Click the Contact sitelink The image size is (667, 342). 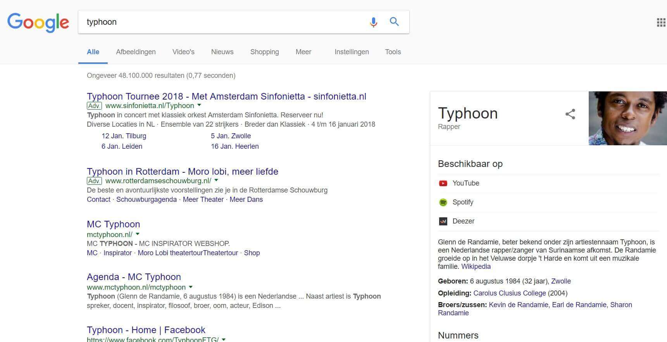coord(98,199)
